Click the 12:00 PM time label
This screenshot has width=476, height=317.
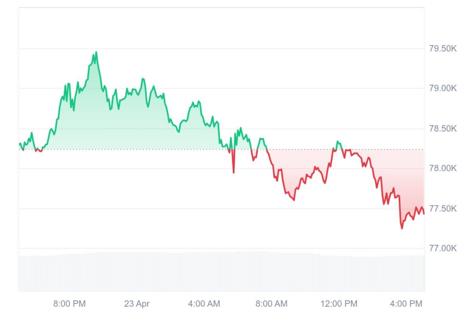tap(339, 304)
